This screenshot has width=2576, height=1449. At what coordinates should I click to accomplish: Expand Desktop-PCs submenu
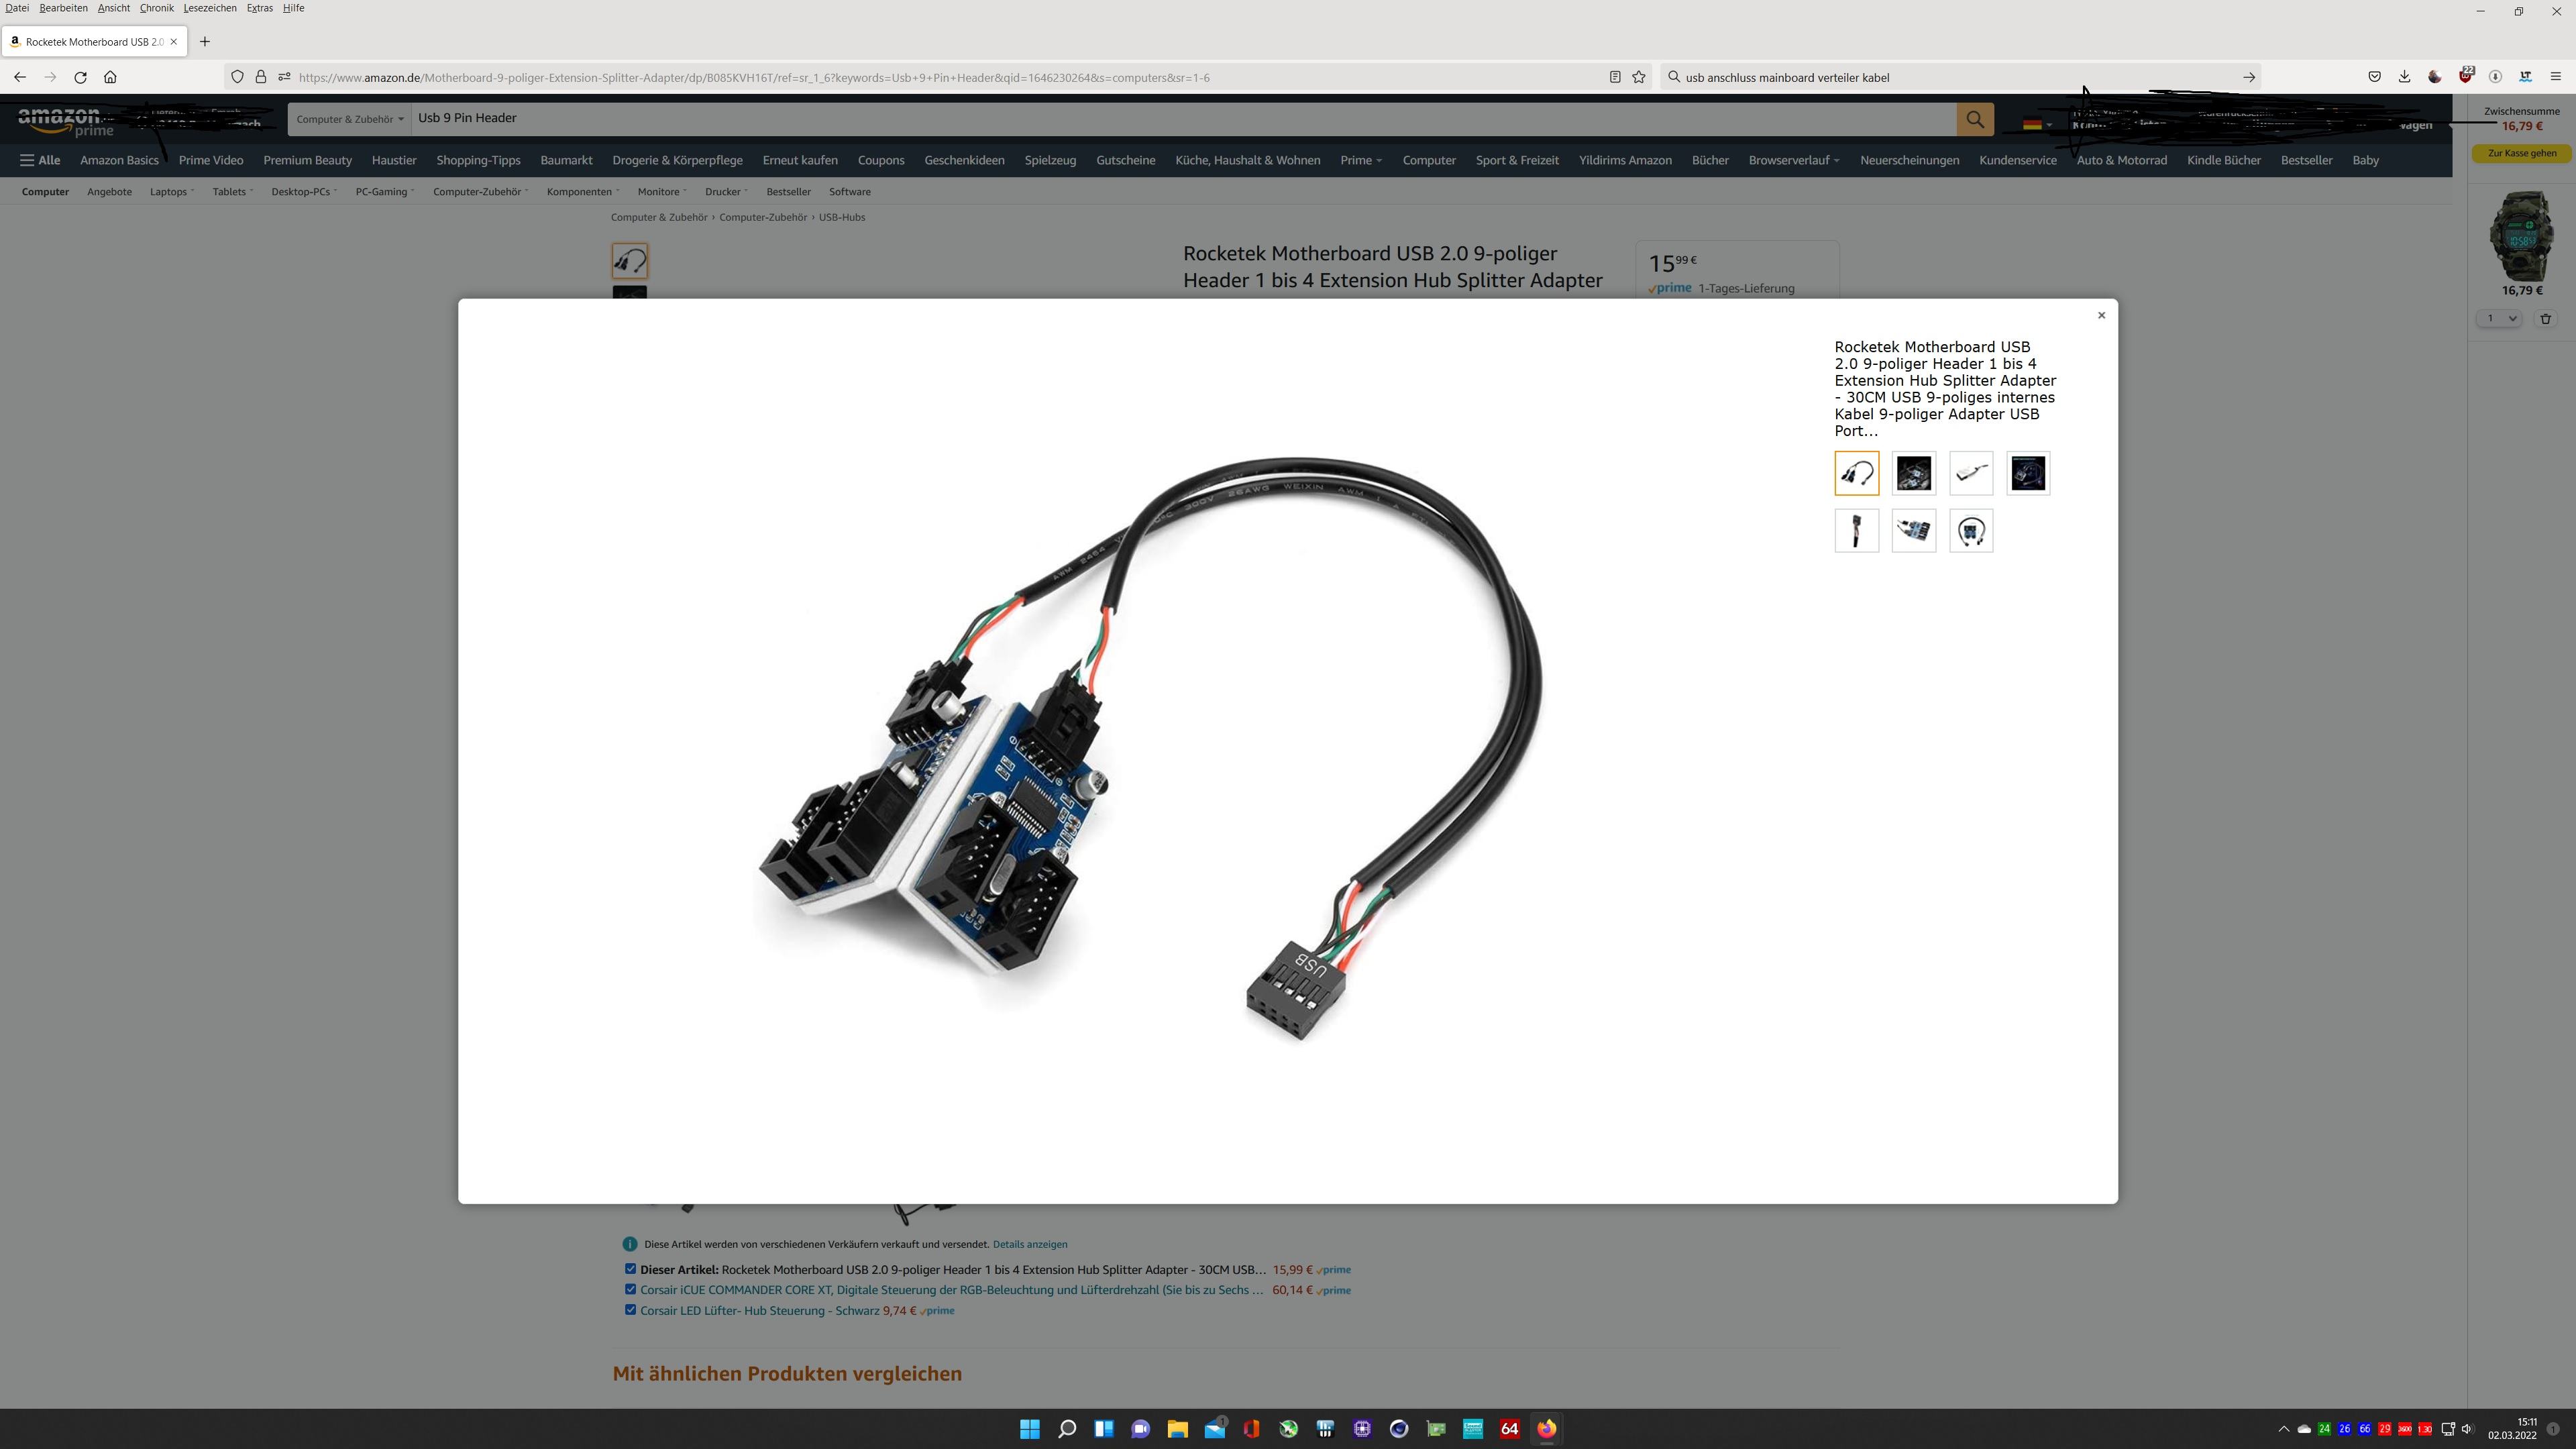(x=303, y=191)
